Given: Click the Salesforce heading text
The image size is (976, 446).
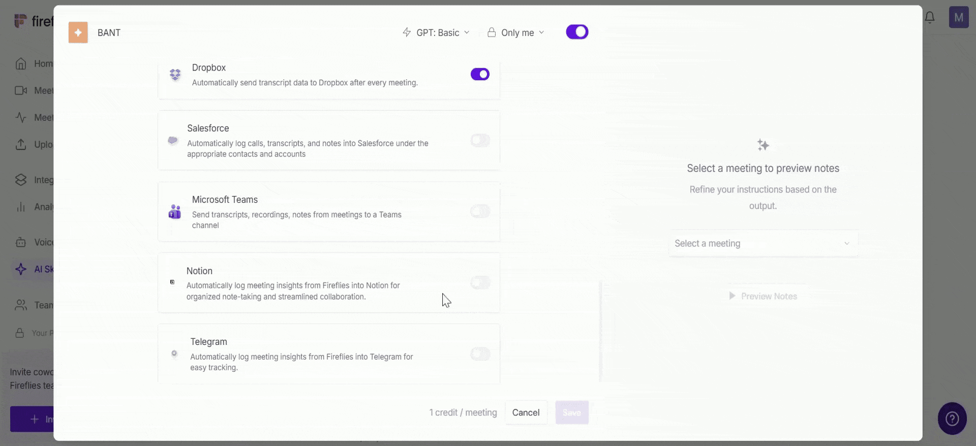Looking at the screenshot, I should 208,128.
